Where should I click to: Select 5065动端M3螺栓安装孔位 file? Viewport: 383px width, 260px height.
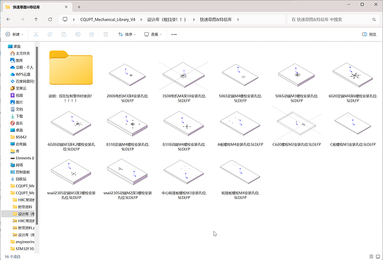click(297, 82)
